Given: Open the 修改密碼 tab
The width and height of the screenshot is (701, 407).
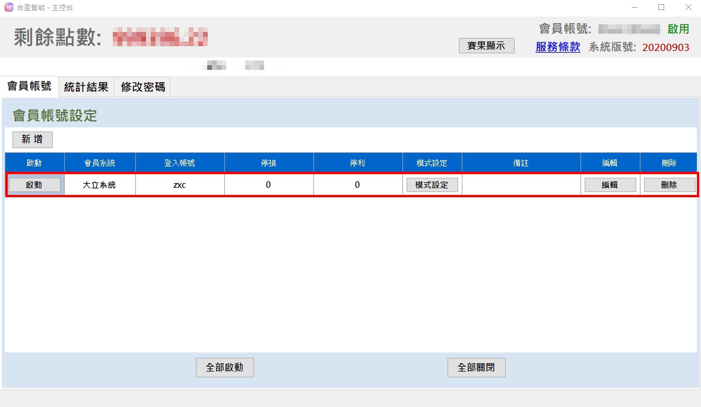Looking at the screenshot, I should click(x=143, y=88).
